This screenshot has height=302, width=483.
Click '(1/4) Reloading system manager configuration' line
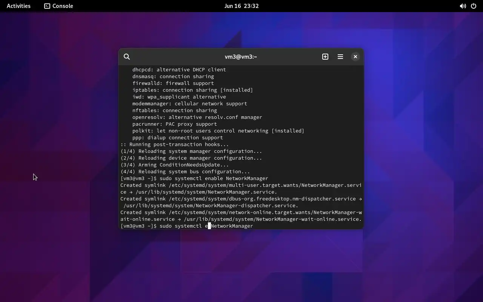(x=191, y=151)
